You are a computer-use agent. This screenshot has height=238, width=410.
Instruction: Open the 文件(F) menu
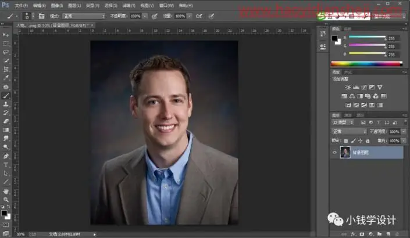point(21,5)
